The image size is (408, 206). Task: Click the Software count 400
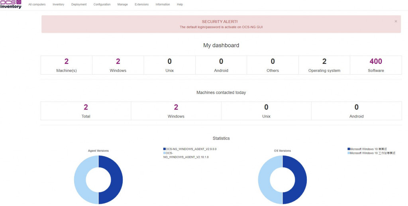(376, 62)
